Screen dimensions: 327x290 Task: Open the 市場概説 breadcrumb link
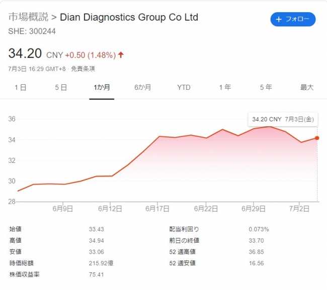(x=28, y=17)
